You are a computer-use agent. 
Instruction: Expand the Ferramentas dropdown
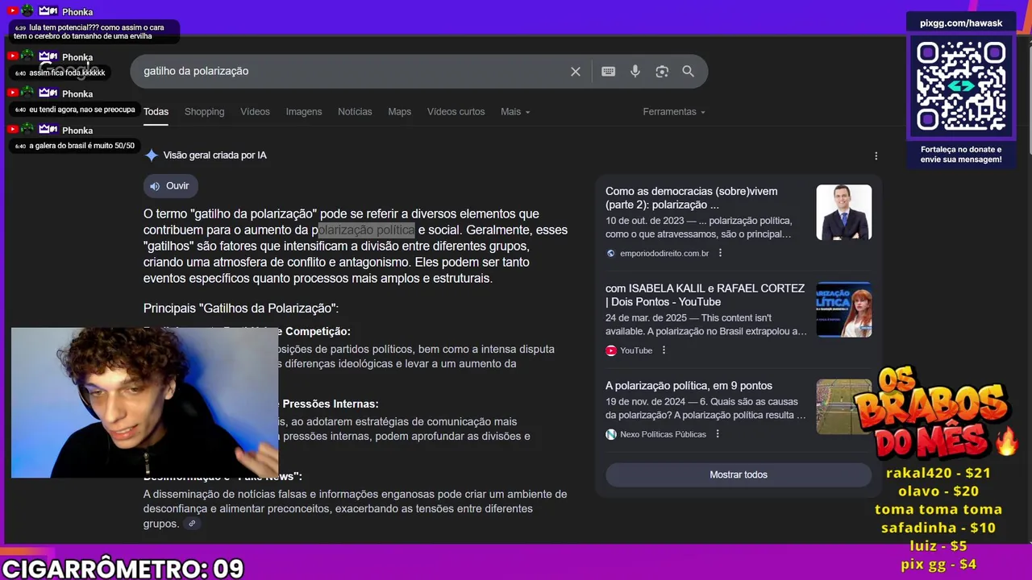pyautogui.click(x=674, y=112)
